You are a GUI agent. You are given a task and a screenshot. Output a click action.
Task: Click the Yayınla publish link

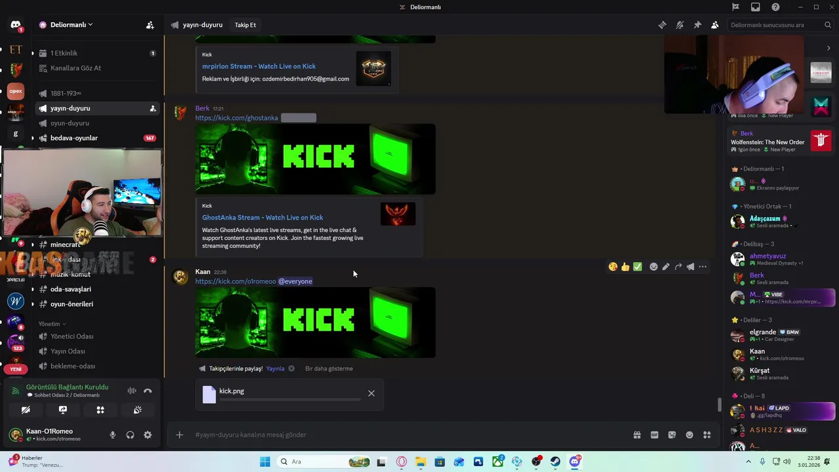coord(275,368)
